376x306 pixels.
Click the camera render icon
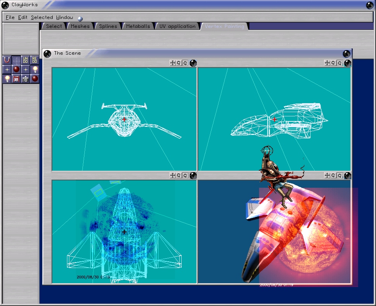click(26, 79)
